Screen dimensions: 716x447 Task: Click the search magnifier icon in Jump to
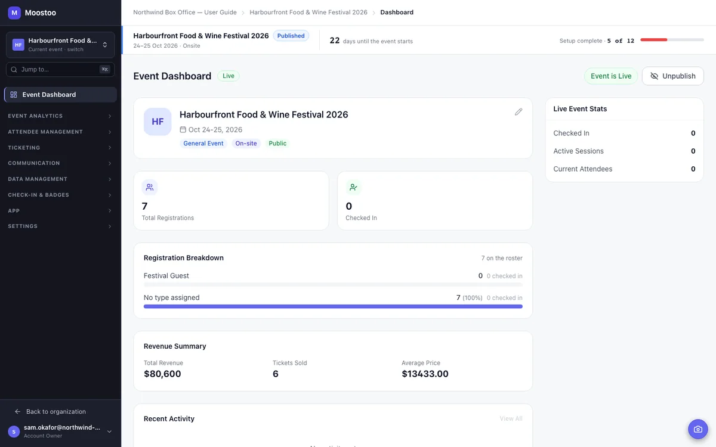pyautogui.click(x=14, y=69)
